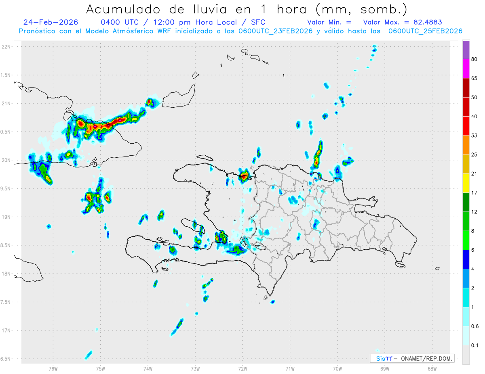Click the WRF forecast initialization line '0600UTC_23FEB2026'
The height and width of the screenshot is (374, 485).
click(x=274, y=31)
